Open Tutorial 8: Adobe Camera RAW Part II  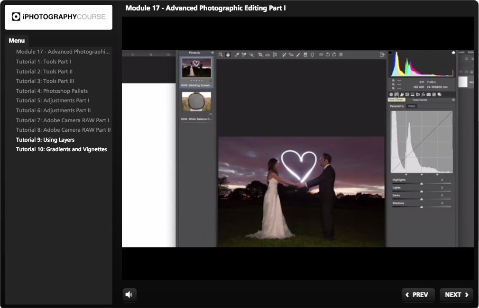pyautogui.click(x=63, y=130)
